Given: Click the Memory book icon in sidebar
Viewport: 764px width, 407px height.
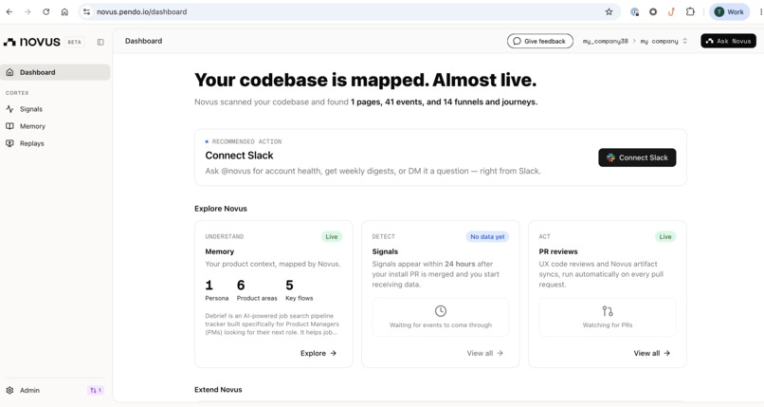Looking at the screenshot, I should click(x=9, y=126).
